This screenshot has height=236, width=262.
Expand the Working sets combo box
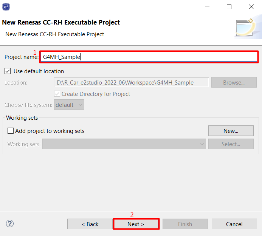pos(124,144)
